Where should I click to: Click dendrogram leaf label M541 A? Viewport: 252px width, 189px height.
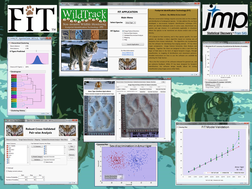tap(14, 76)
